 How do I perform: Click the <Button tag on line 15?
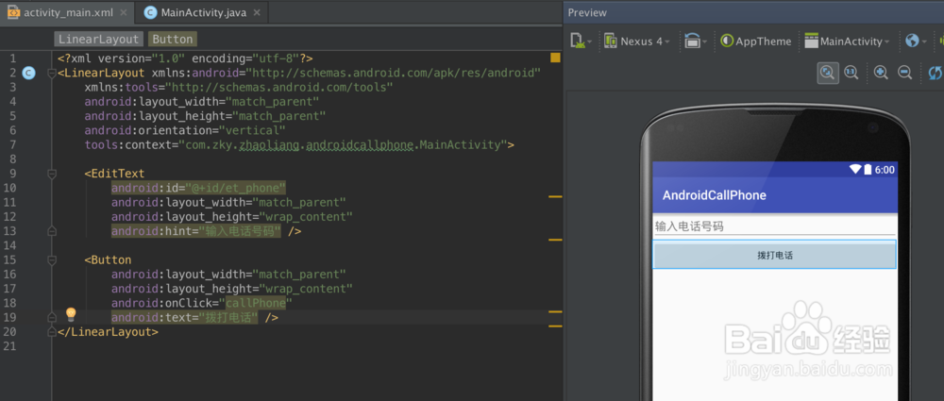[x=108, y=260]
